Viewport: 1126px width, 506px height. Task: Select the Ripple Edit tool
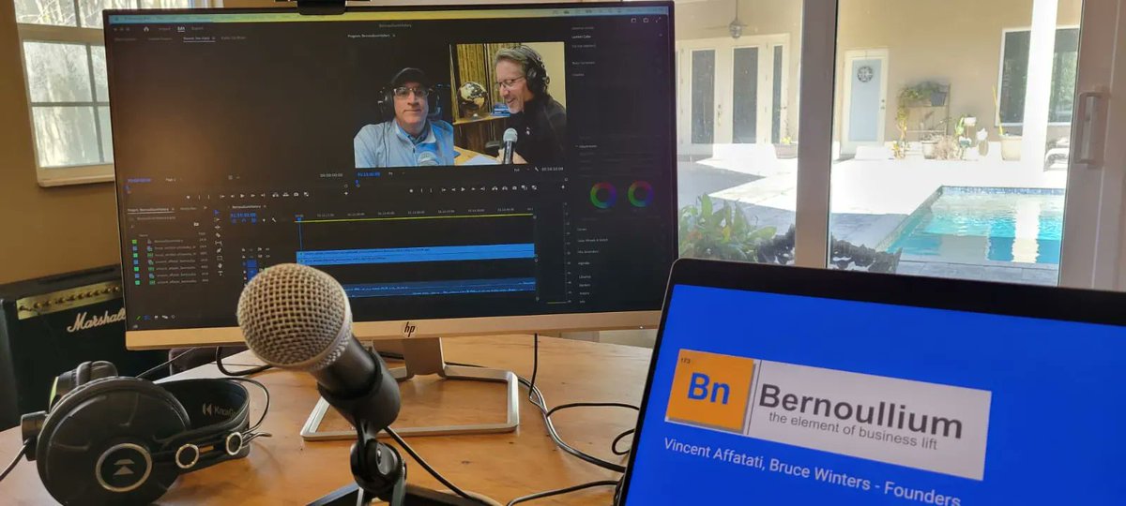pos(218,228)
